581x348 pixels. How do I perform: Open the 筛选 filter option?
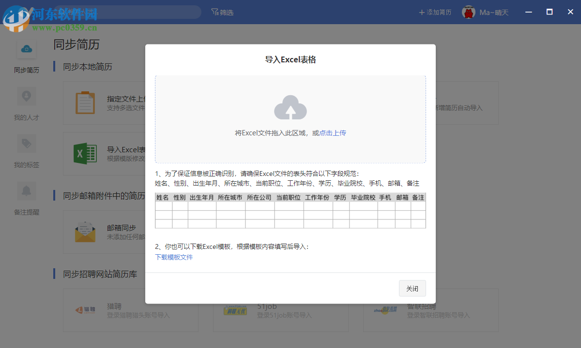(223, 12)
